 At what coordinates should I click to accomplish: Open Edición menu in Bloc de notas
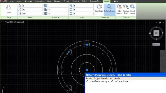click(97, 78)
